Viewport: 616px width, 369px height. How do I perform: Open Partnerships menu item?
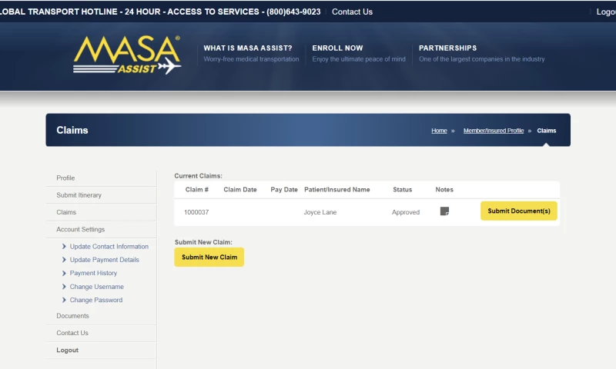tap(447, 48)
